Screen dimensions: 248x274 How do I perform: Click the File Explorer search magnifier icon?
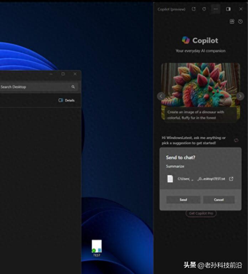click(73, 87)
